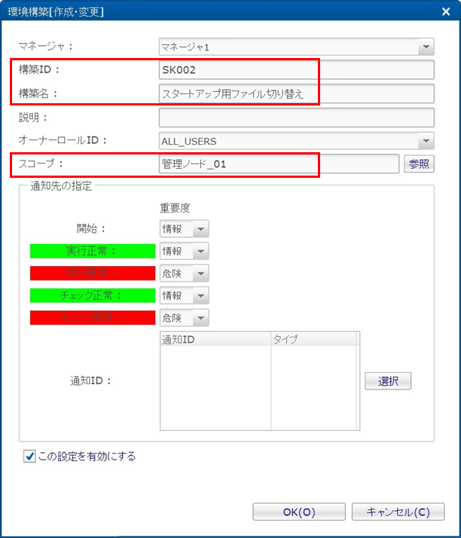Click the empty 説明 input field
This screenshot has width=461, height=538.
tap(296, 118)
